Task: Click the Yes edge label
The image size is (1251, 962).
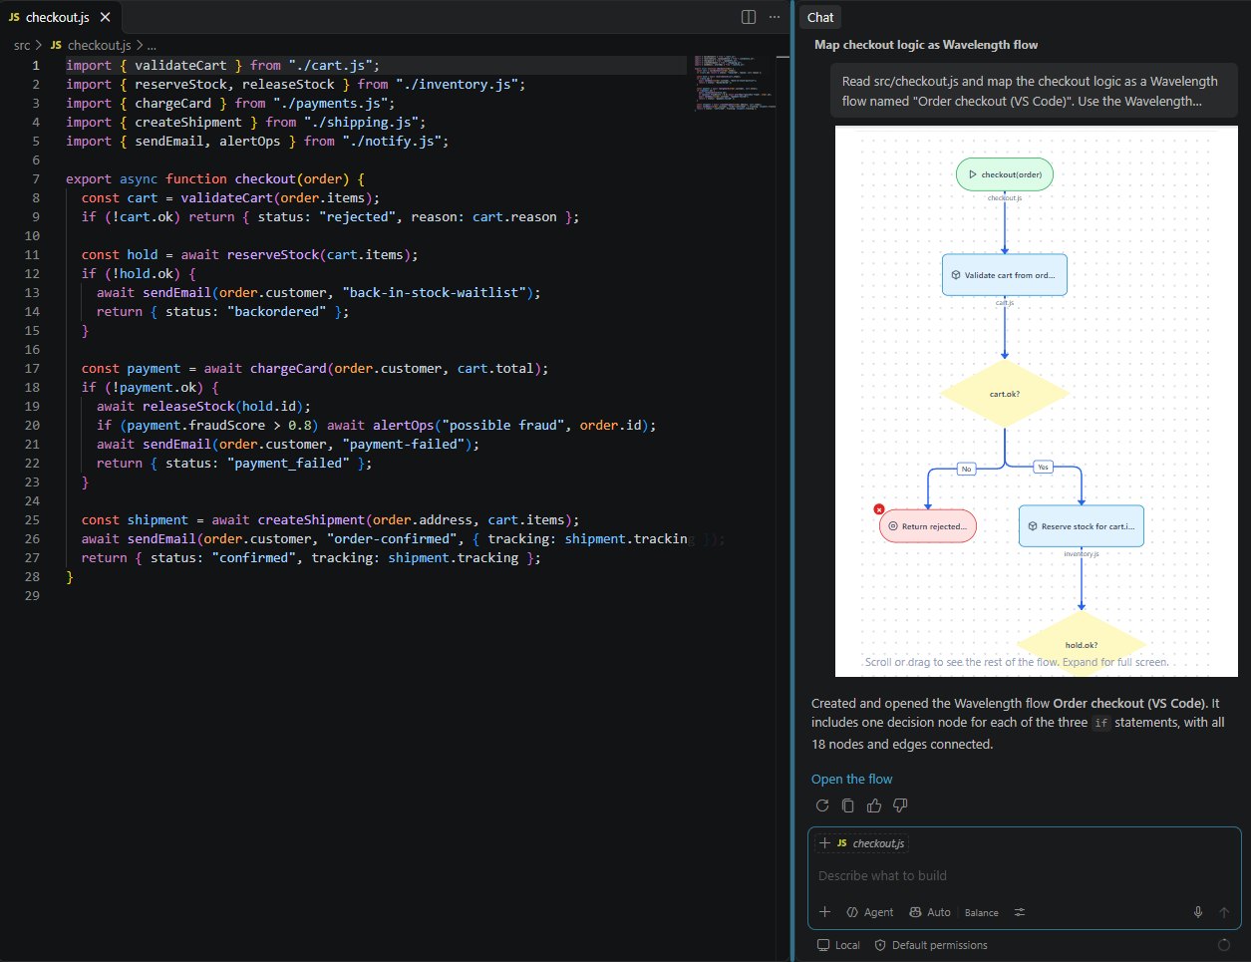Action: [x=1043, y=467]
